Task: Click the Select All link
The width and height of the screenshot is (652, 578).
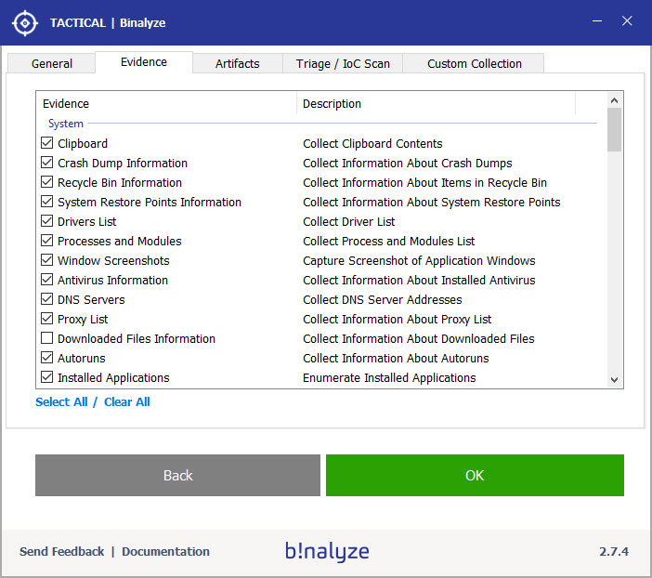Action: [61, 402]
